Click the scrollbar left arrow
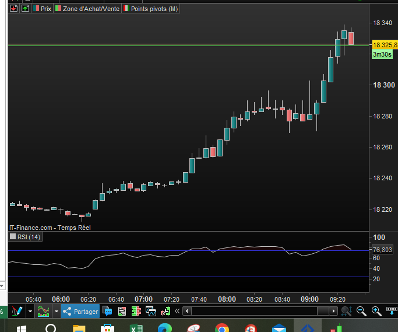This screenshot has width=398, height=332. (x=187, y=311)
